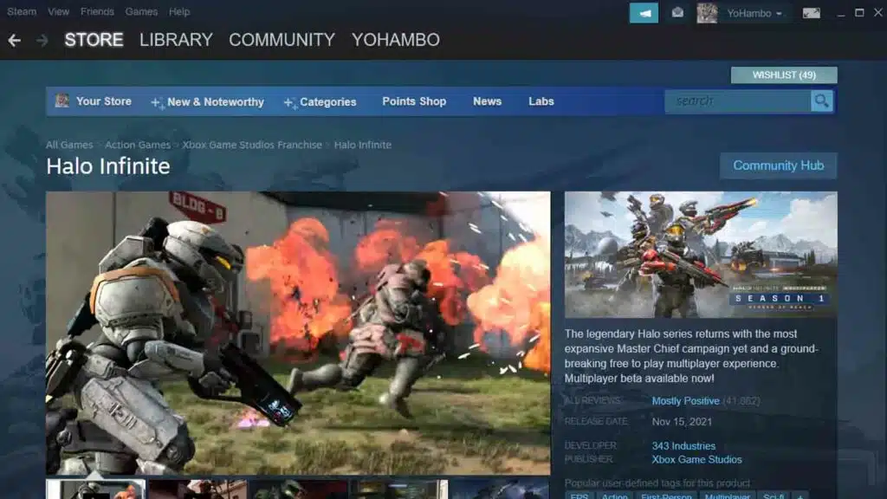Switch to the LIBRARY tab

tap(175, 40)
